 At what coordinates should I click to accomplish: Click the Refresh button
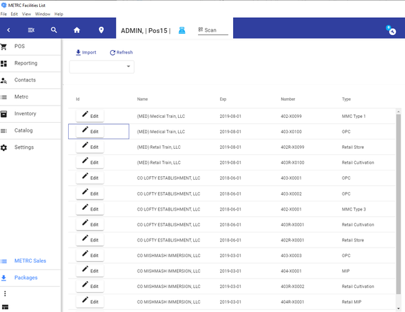click(x=121, y=52)
